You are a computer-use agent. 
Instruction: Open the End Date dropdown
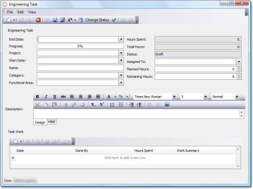(121, 40)
